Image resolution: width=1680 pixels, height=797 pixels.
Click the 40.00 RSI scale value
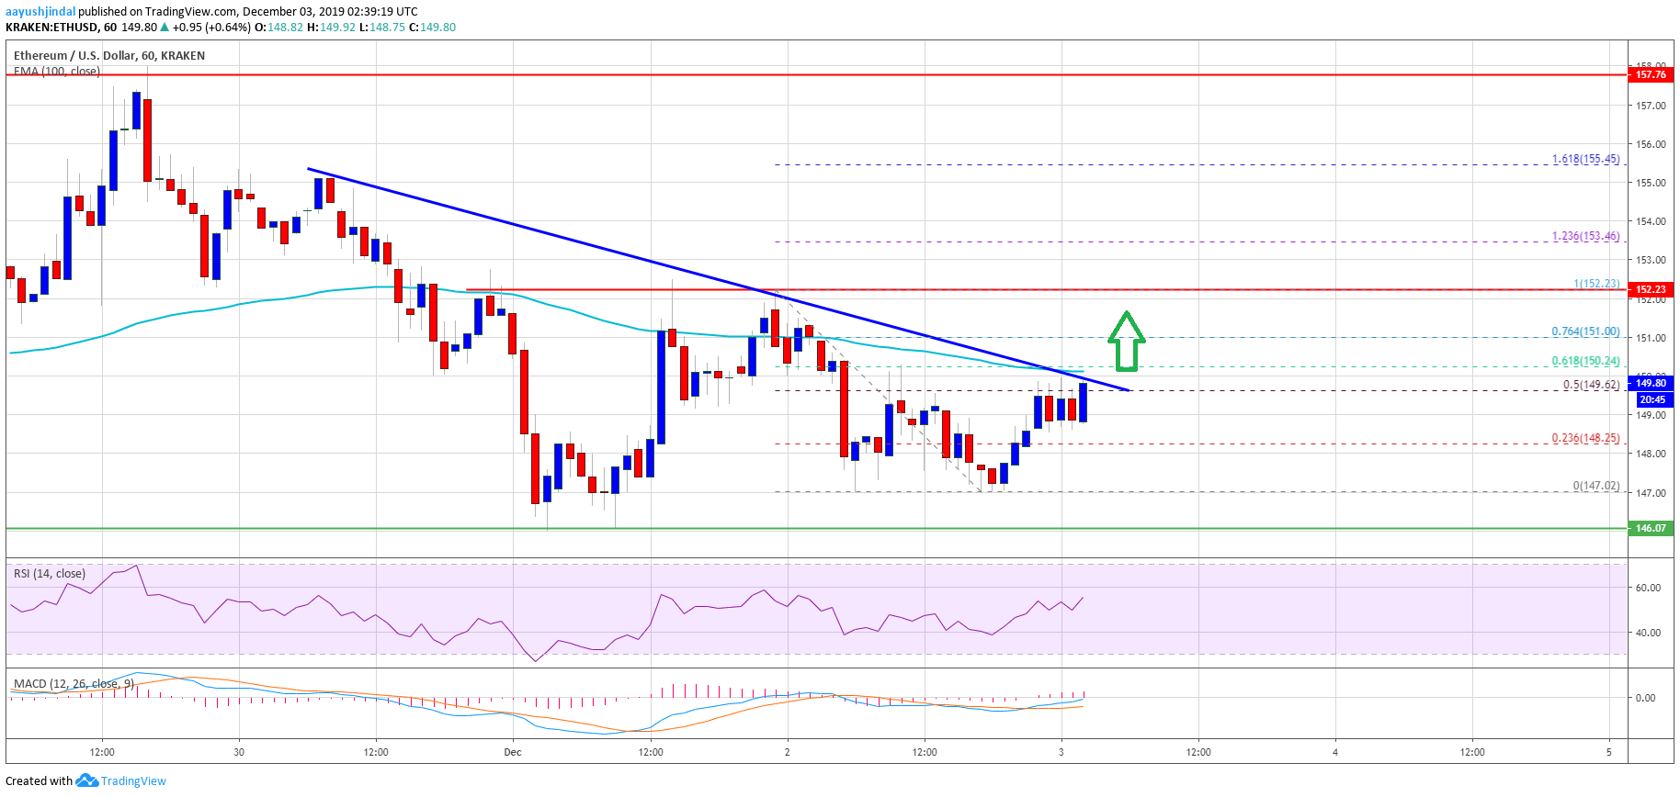(1648, 633)
